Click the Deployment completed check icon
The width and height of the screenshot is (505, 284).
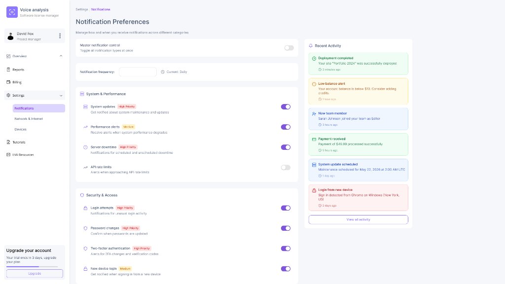point(314,59)
